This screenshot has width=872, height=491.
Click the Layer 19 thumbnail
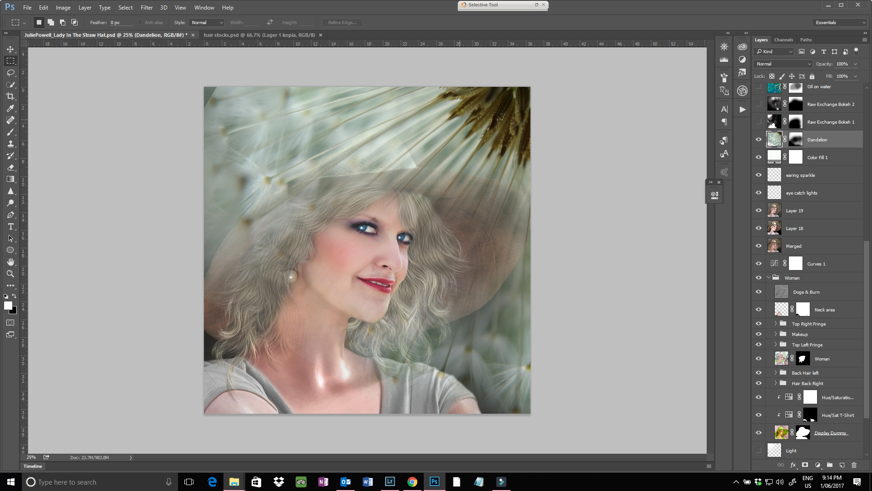pyautogui.click(x=774, y=210)
